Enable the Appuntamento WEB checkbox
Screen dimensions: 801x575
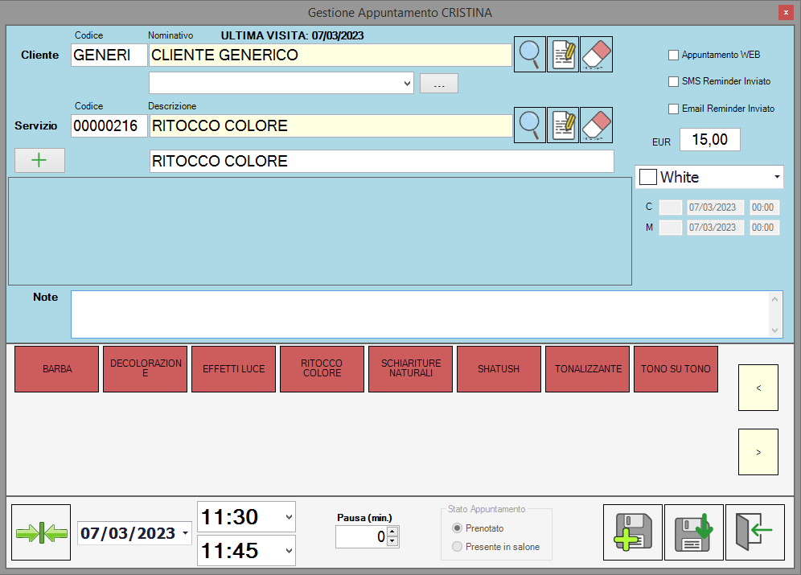point(674,55)
